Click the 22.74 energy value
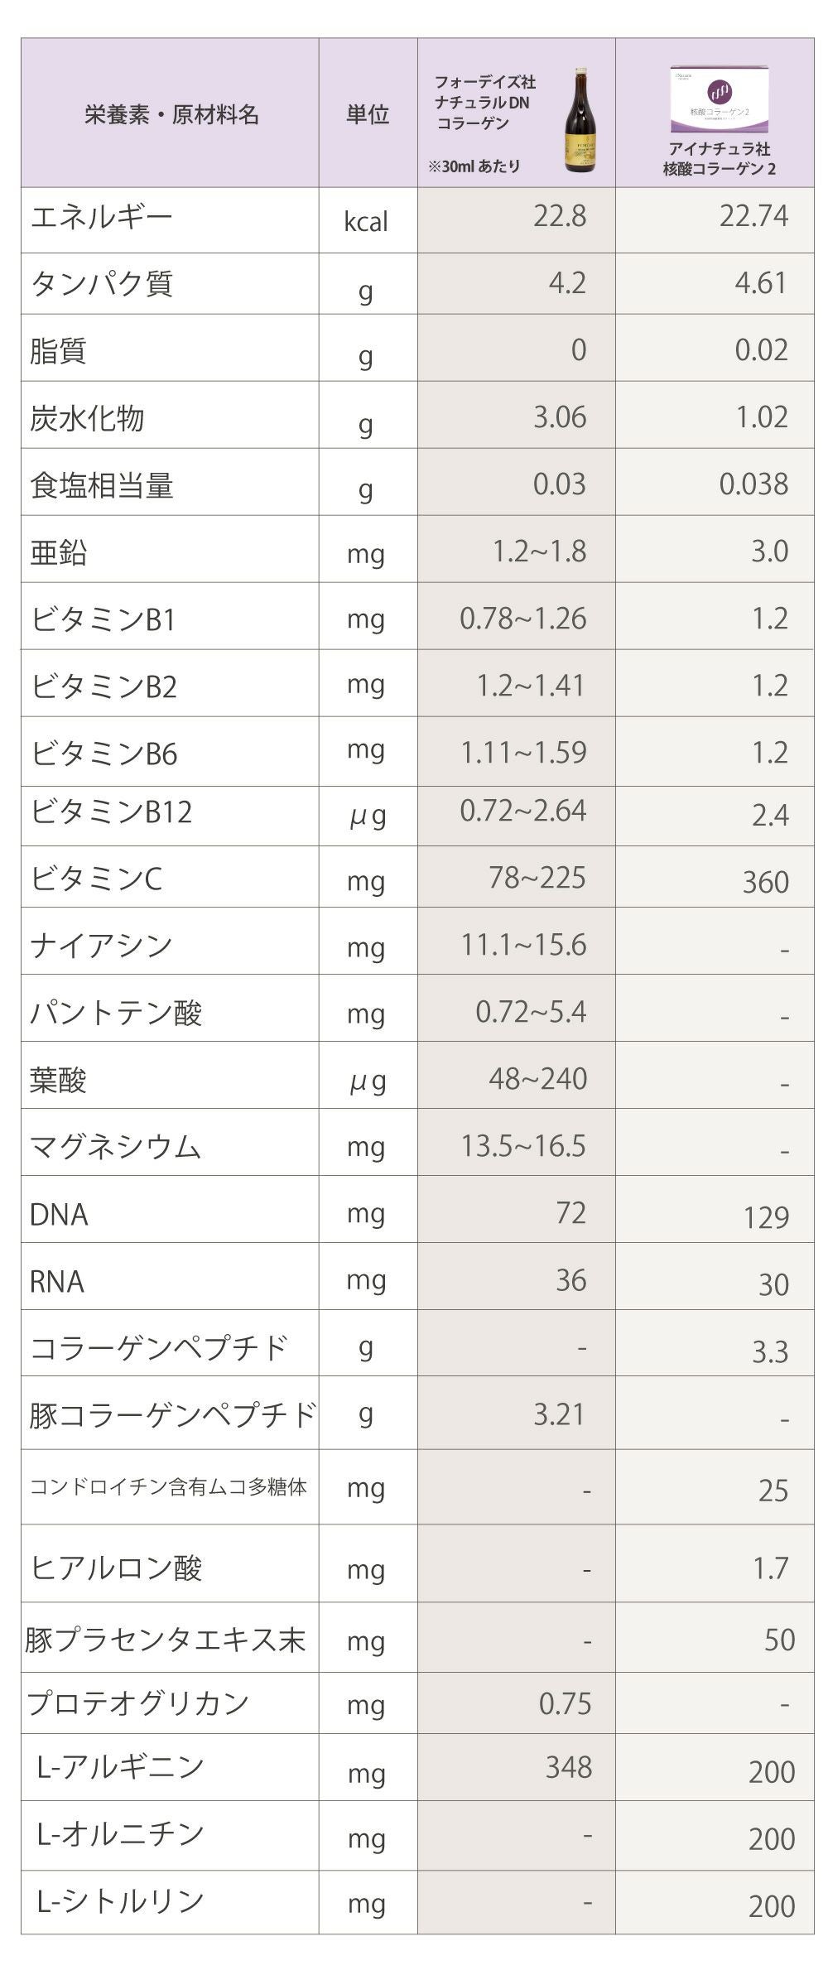Image resolution: width=828 pixels, height=1970 pixels. tap(753, 216)
